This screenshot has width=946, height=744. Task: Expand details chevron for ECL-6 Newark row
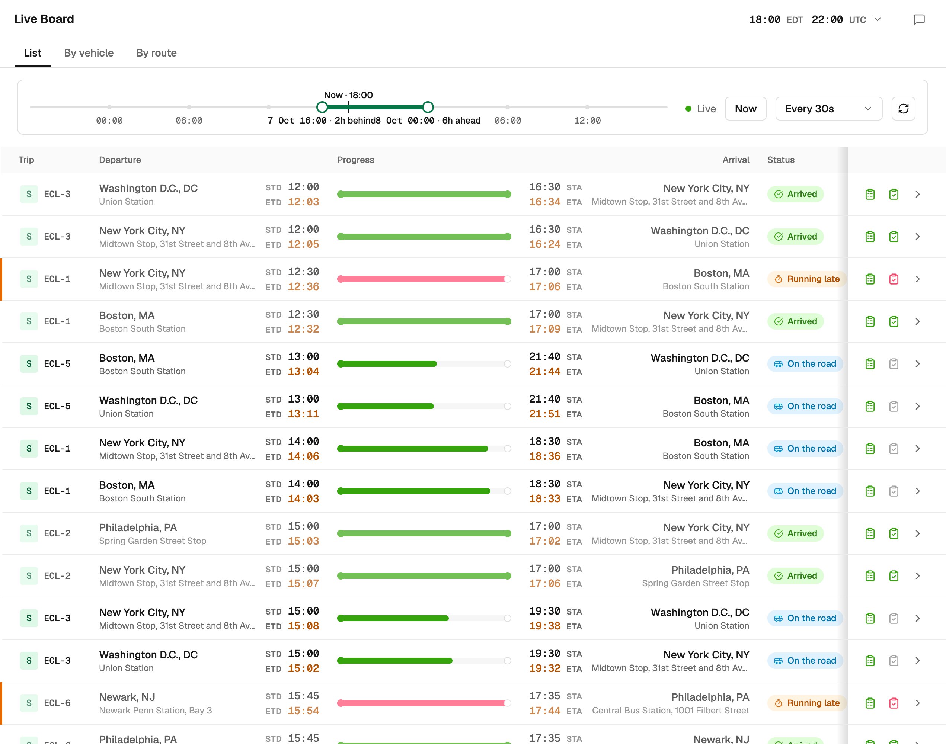pyautogui.click(x=917, y=703)
